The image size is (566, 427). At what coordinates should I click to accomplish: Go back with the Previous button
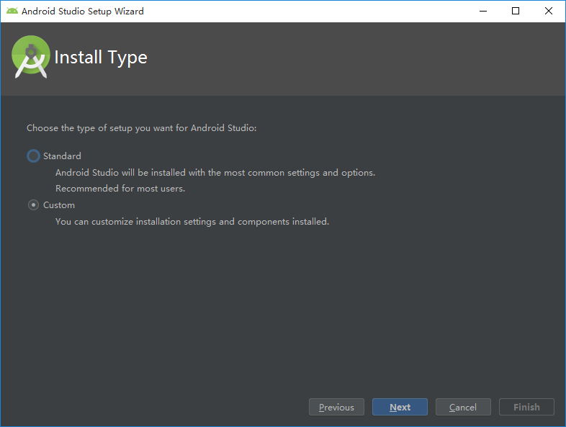click(x=336, y=407)
